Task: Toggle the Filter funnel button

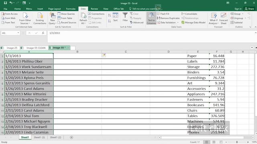Action: pos(125,17)
